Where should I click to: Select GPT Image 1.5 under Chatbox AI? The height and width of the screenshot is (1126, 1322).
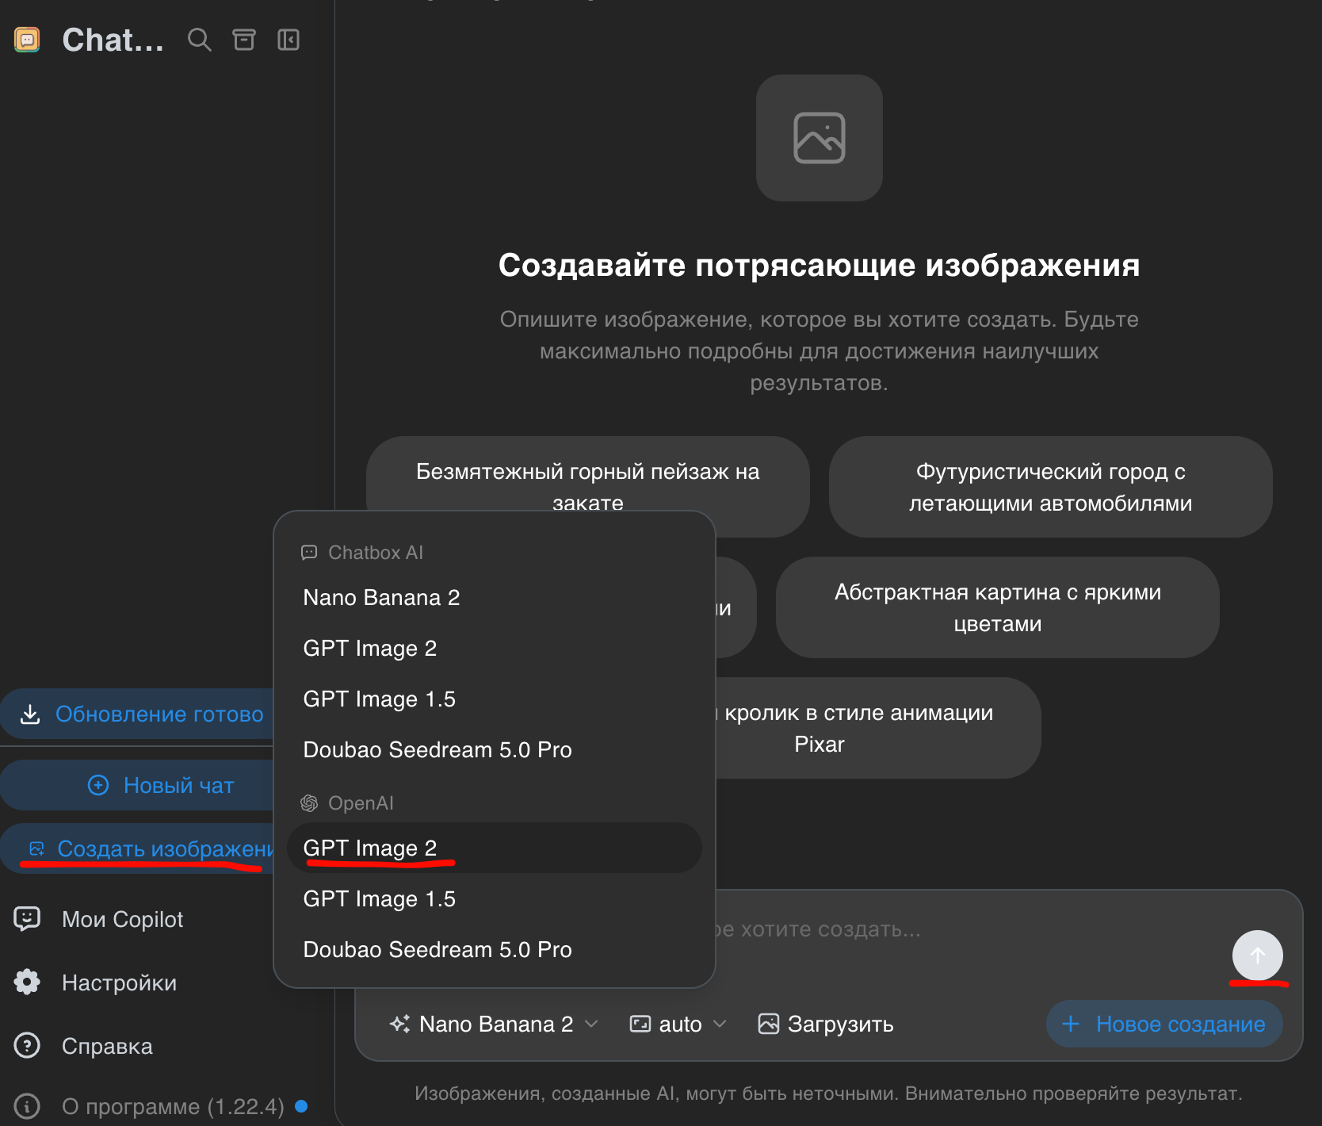click(x=495, y=699)
